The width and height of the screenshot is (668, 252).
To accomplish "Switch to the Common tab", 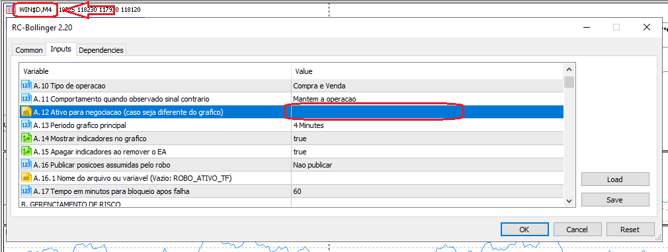I will pos(29,50).
